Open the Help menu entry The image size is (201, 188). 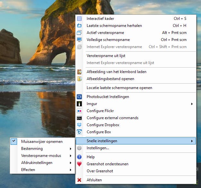136,157
